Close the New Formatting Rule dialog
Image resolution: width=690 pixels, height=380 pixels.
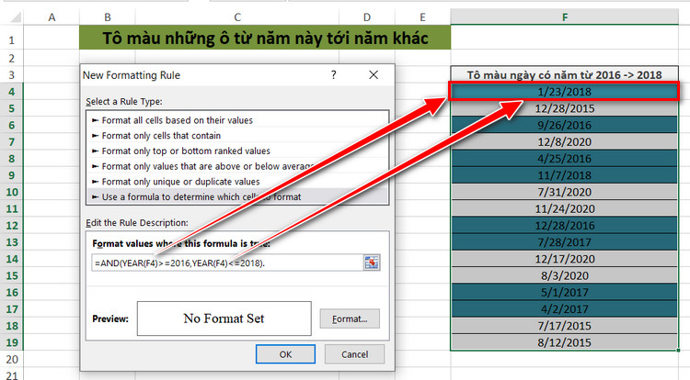374,75
